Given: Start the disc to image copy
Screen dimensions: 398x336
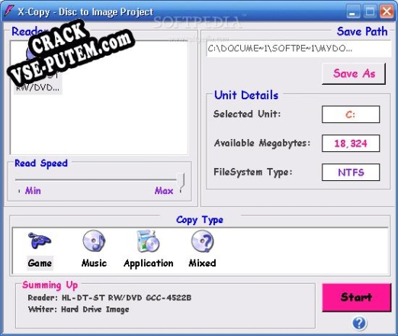Looking at the screenshot, I should pyautogui.click(x=357, y=297).
